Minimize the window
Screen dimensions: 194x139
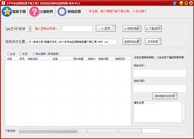(181, 3)
